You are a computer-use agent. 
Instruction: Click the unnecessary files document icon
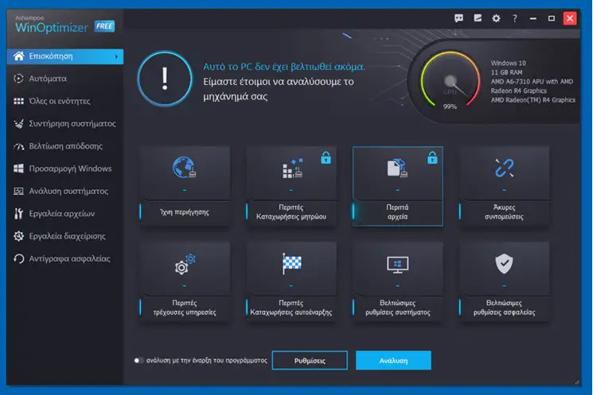(397, 168)
